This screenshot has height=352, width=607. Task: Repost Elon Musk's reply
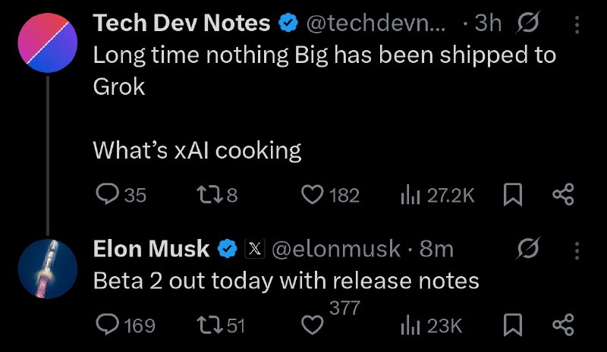coord(207,325)
